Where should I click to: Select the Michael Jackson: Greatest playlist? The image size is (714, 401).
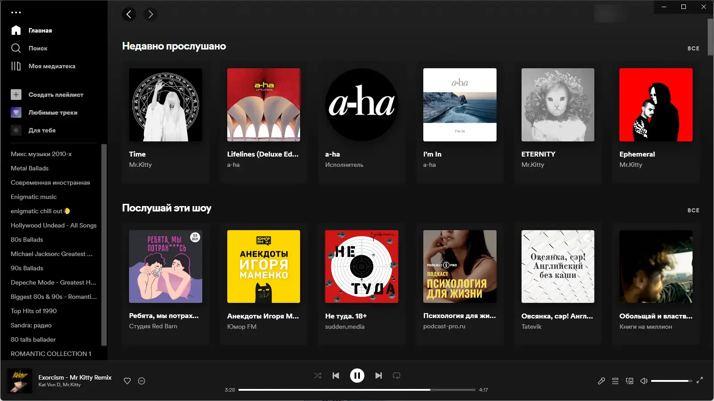click(52, 254)
